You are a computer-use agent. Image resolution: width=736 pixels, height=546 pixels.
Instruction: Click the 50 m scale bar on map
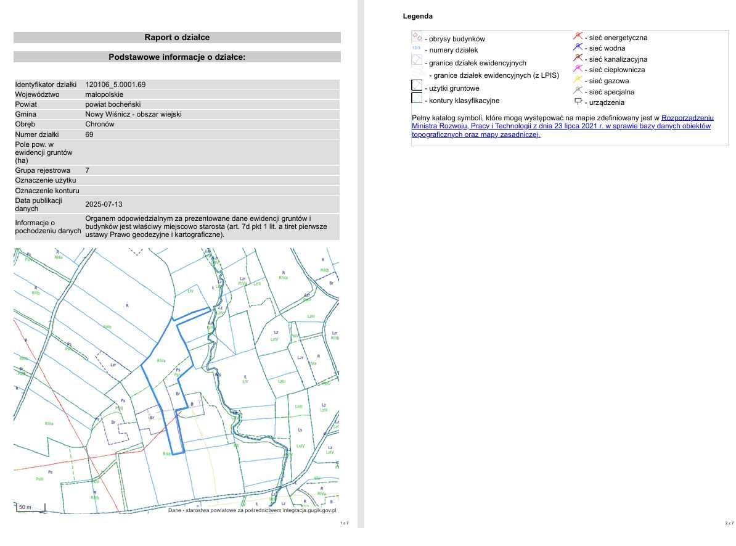point(31,508)
